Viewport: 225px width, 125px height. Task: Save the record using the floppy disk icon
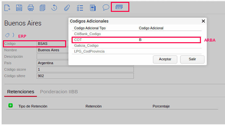tap(19, 8)
